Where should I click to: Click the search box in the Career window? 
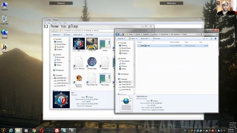click(210, 34)
